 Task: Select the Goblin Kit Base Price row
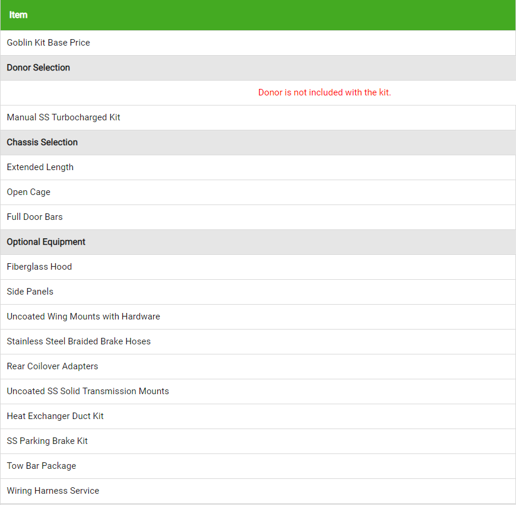(x=258, y=43)
